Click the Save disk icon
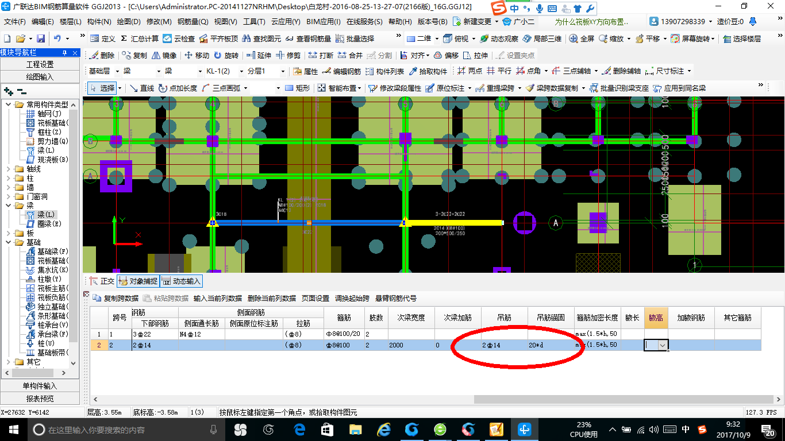Viewport: 785px width, 441px height. click(41, 38)
